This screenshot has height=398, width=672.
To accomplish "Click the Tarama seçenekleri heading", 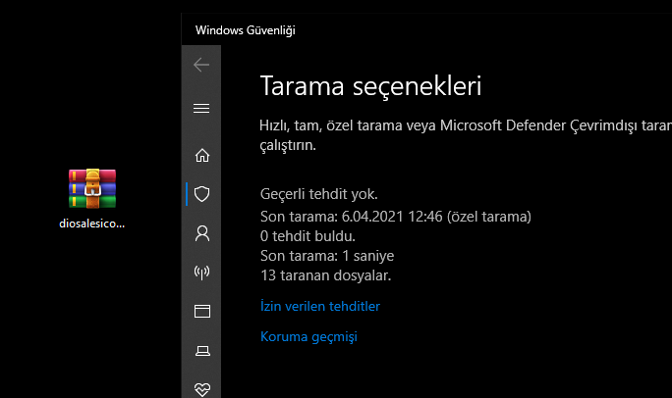I will point(370,86).
